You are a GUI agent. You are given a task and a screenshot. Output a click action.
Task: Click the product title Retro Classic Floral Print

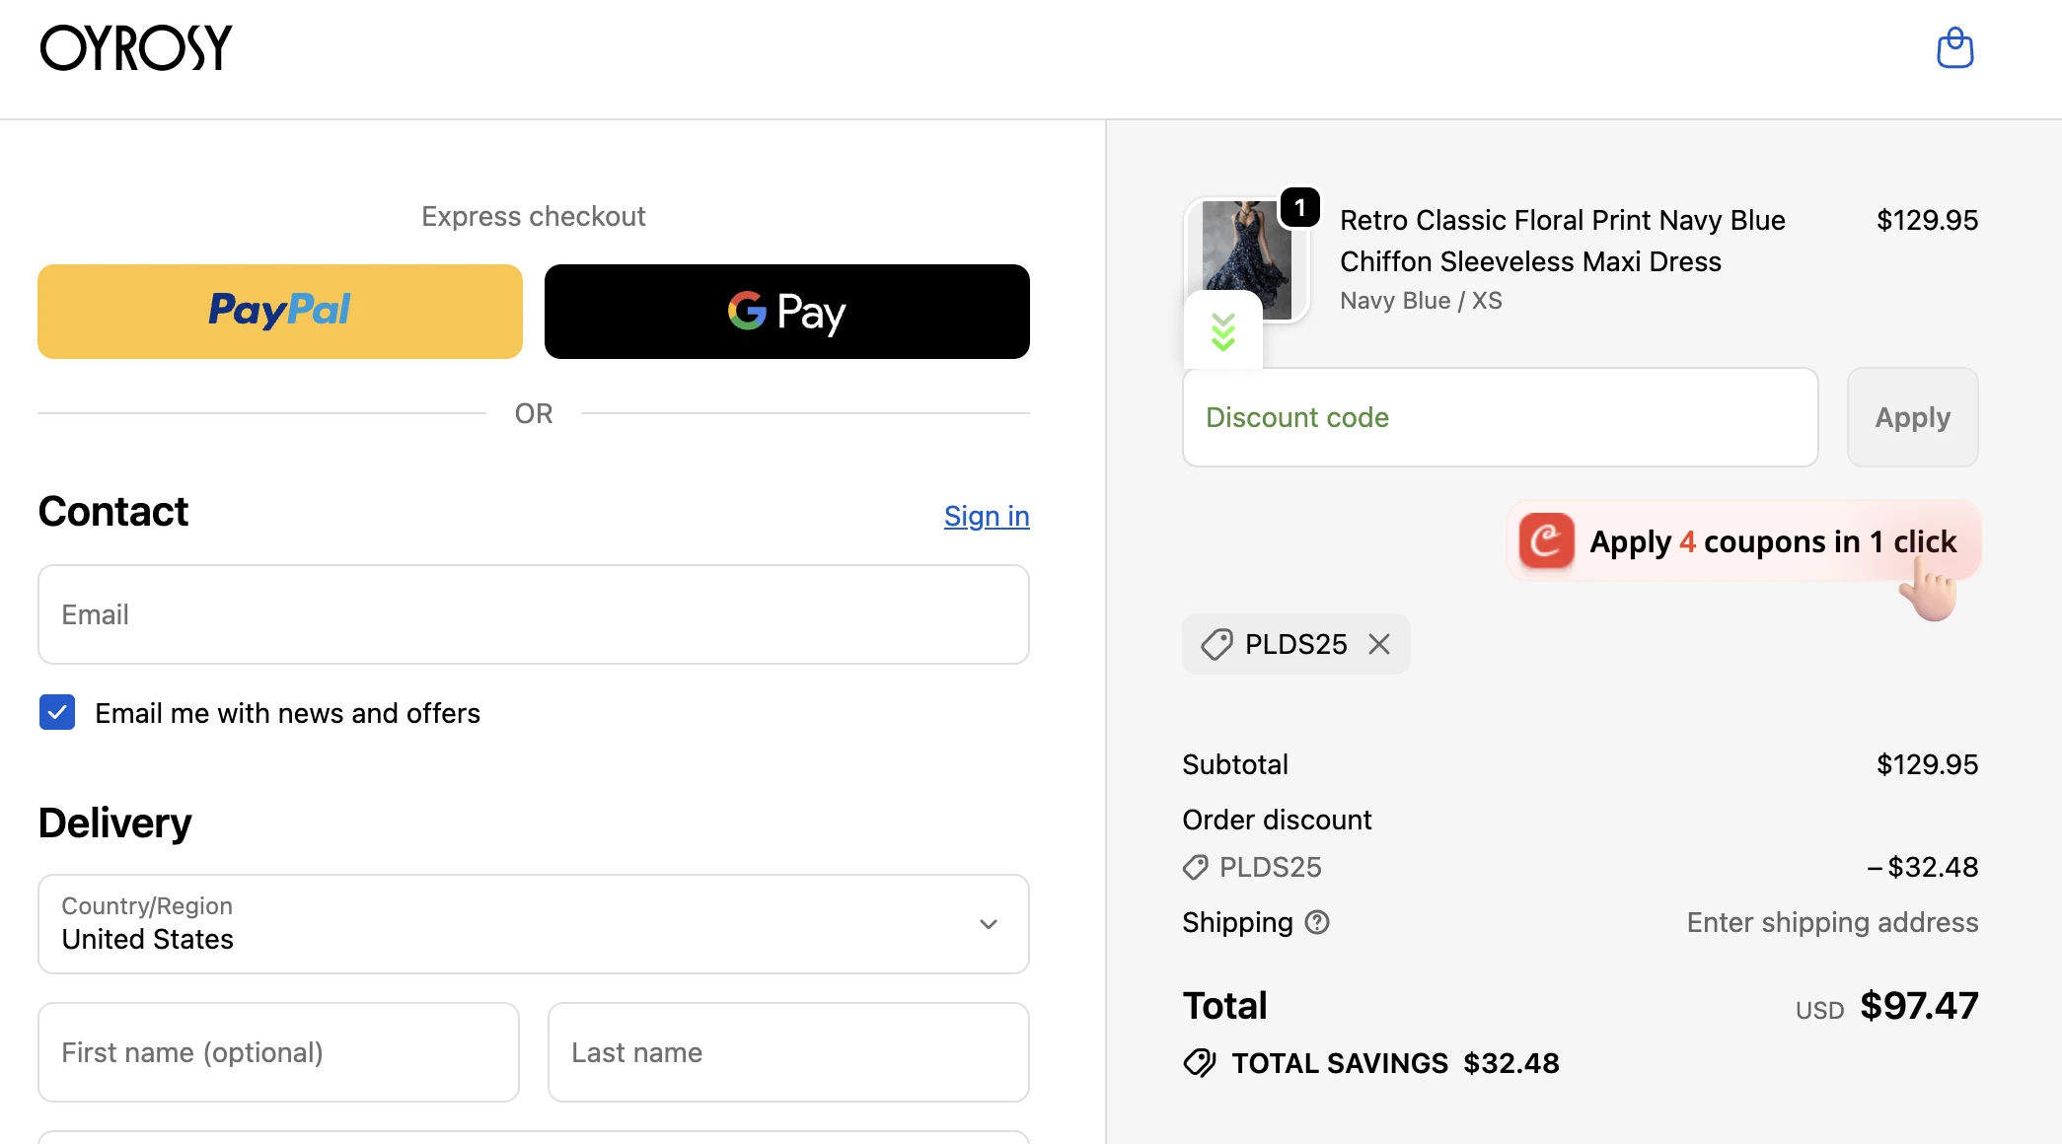pos(1563,241)
